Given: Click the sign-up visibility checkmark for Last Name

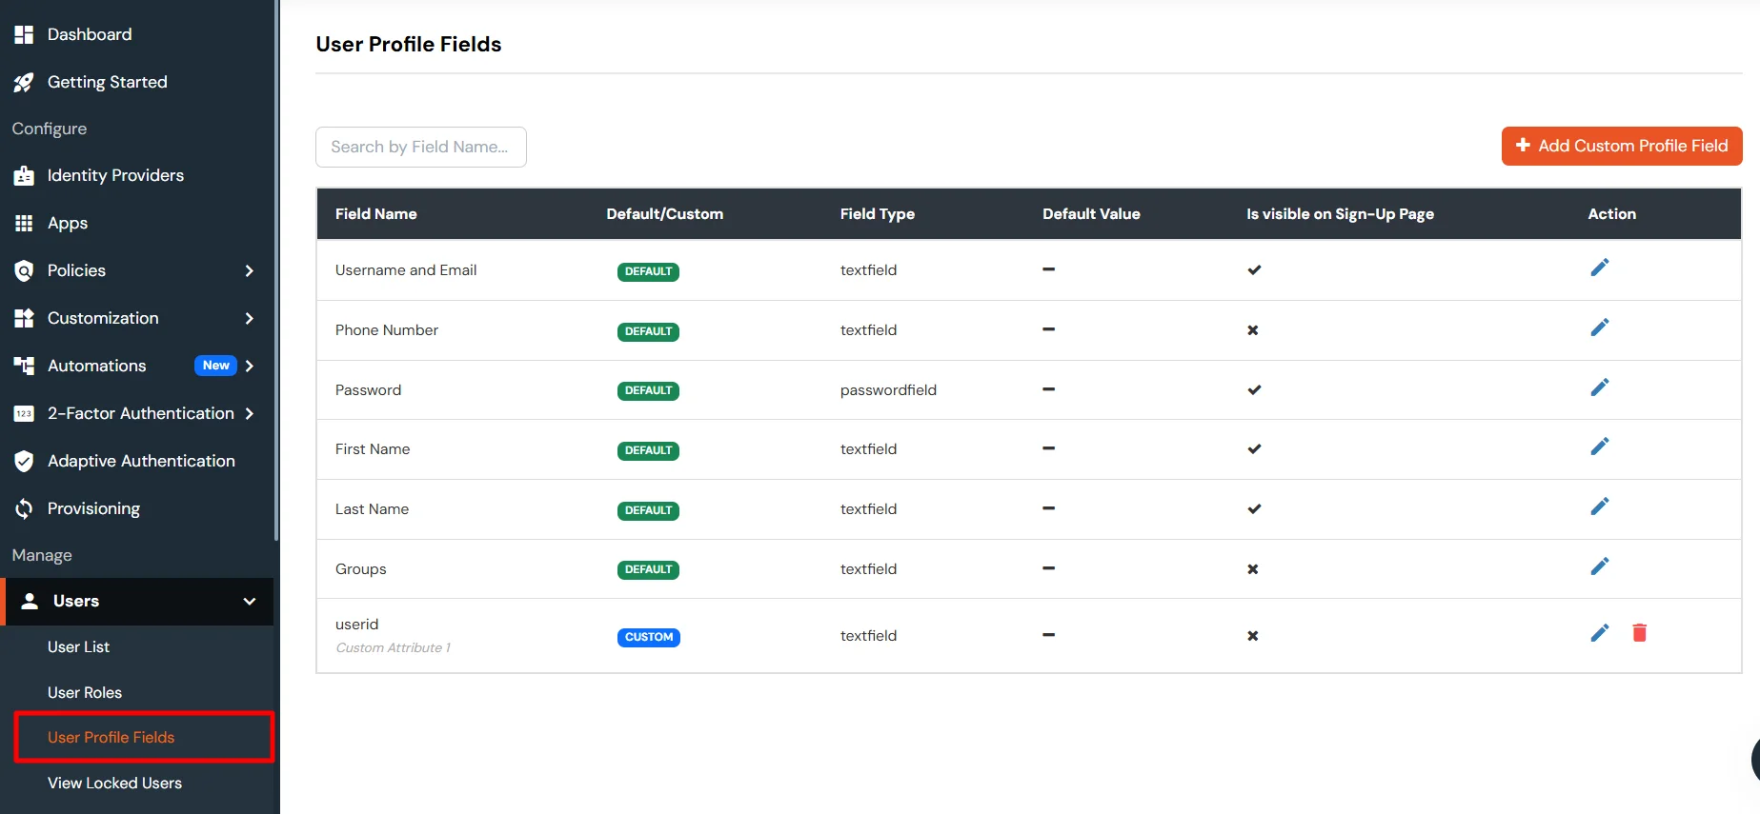Looking at the screenshot, I should [1254, 509].
